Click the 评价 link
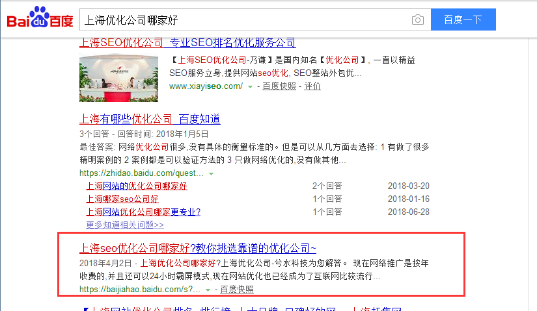Screen dimensions: 537x311 [312, 86]
